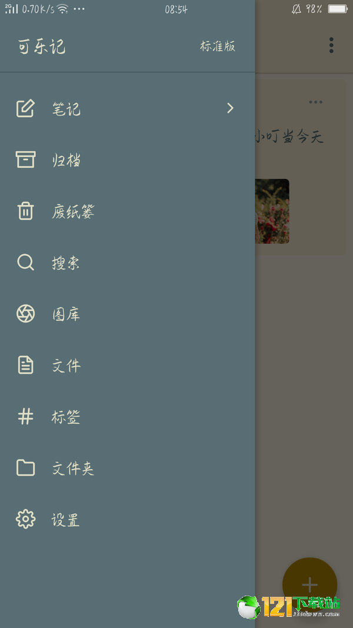Tap the 设置 gear icon
353x628 pixels.
[25, 519]
